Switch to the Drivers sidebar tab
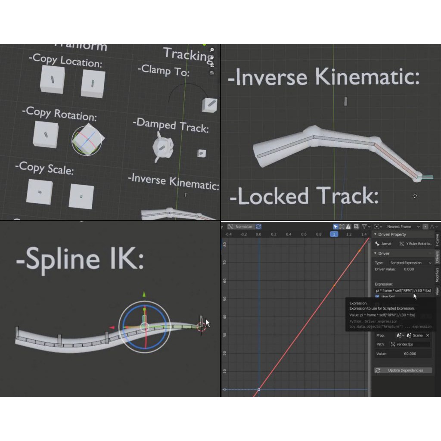This screenshot has width=441, height=441. (437, 257)
